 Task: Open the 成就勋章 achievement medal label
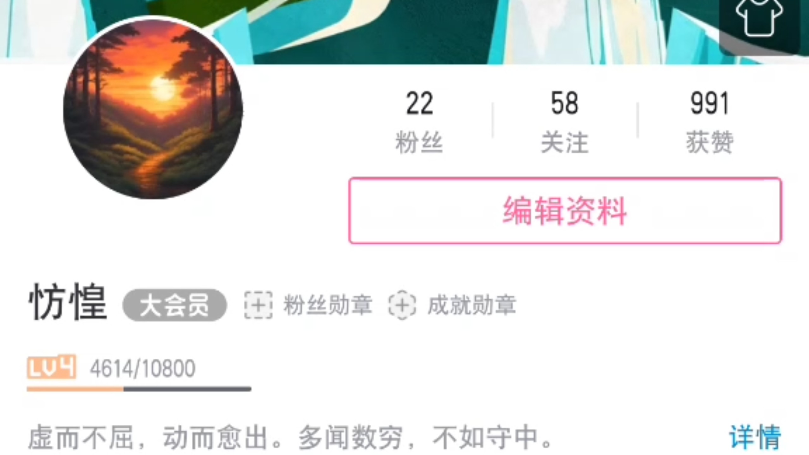(x=472, y=305)
